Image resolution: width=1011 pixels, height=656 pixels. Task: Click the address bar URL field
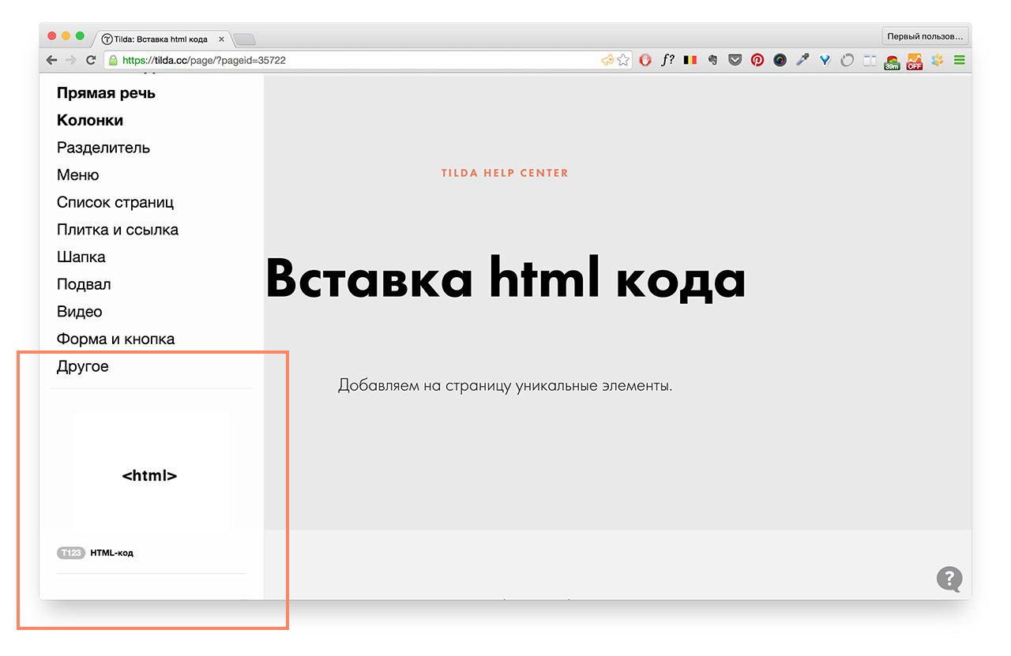368,60
